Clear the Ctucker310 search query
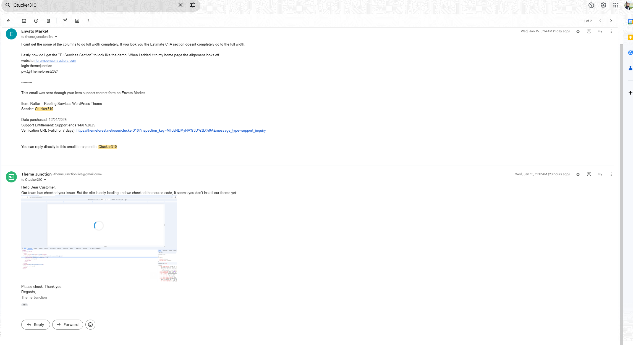The height and width of the screenshot is (345, 633). 181,5
